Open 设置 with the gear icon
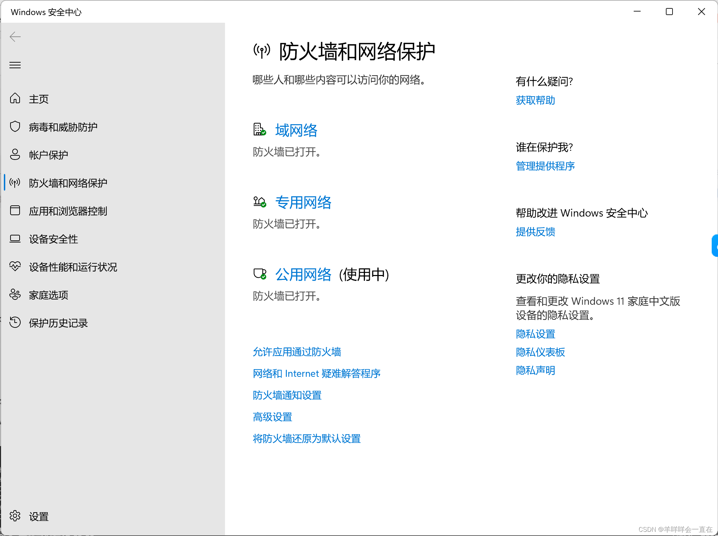Image resolution: width=718 pixels, height=536 pixels. pyautogui.click(x=15, y=516)
